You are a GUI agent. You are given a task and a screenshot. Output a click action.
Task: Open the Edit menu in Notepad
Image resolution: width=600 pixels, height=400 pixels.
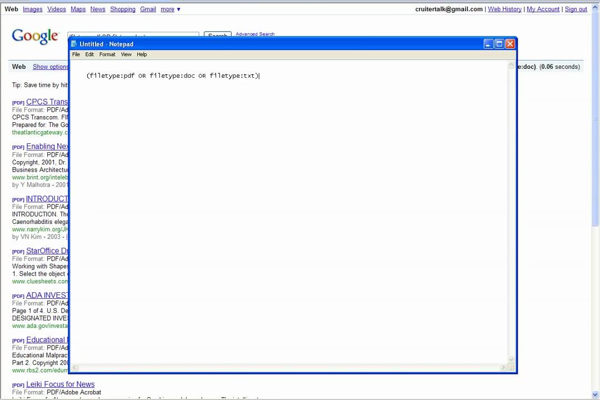tap(89, 54)
